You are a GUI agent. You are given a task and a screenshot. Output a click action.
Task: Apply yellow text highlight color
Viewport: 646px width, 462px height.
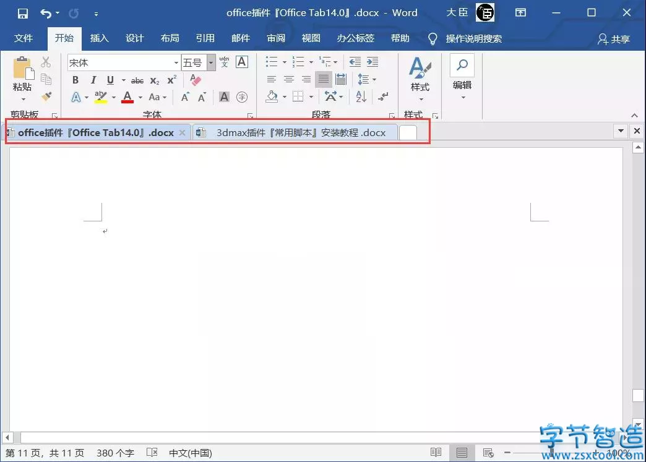100,97
